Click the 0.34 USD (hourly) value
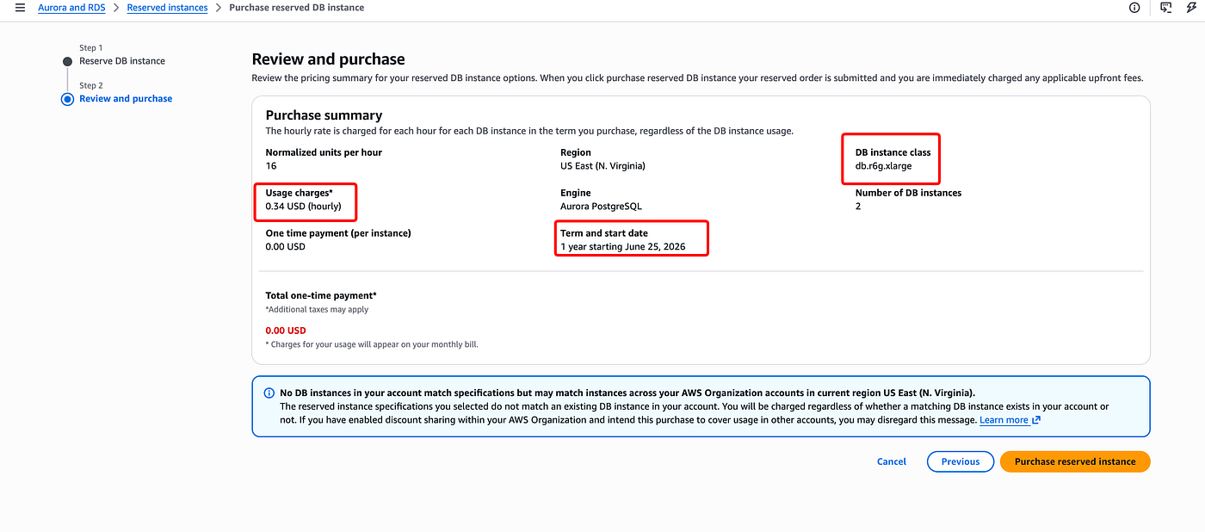The width and height of the screenshot is (1205, 532). coord(303,207)
